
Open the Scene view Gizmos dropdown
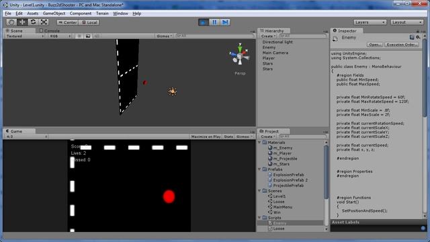[164, 36]
